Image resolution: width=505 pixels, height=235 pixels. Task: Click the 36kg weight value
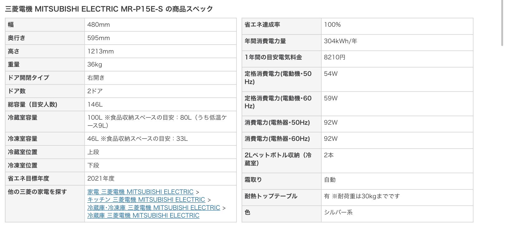pos(95,64)
